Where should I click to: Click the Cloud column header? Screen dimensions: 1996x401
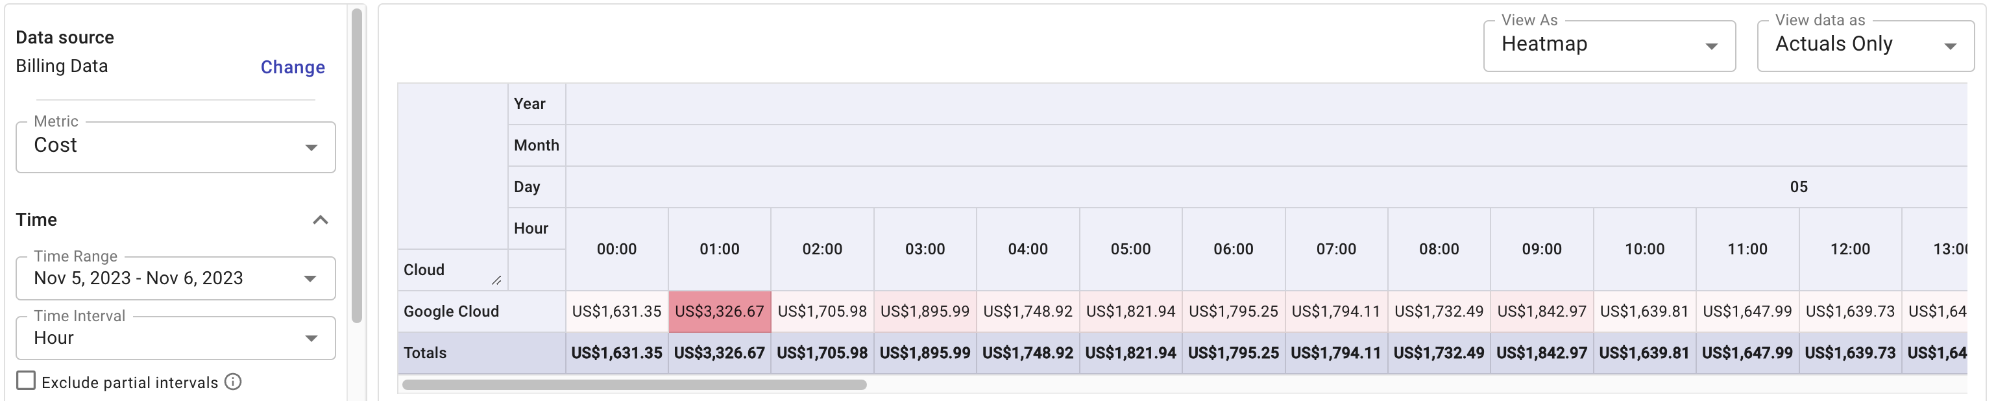pyautogui.click(x=424, y=270)
